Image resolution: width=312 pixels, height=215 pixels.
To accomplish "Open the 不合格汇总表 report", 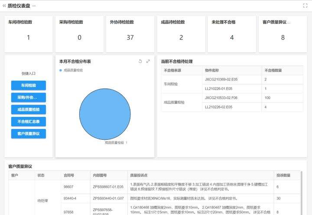I will [29, 122].
